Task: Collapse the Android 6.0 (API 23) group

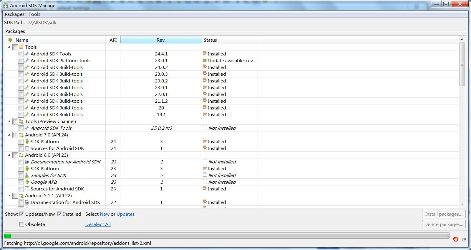Action: (9, 155)
